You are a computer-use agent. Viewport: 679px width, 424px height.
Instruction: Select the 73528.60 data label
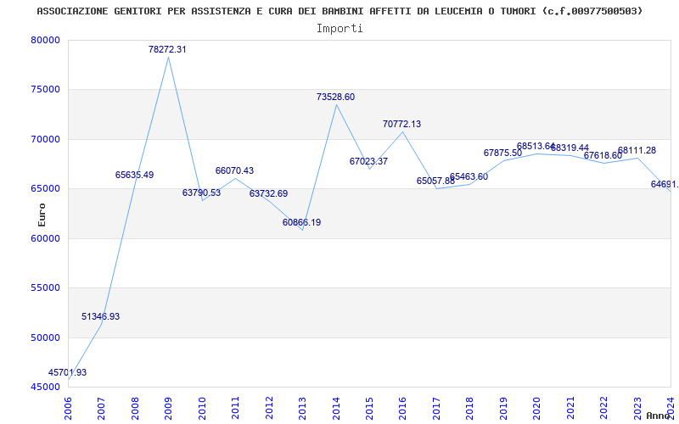[335, 97]
